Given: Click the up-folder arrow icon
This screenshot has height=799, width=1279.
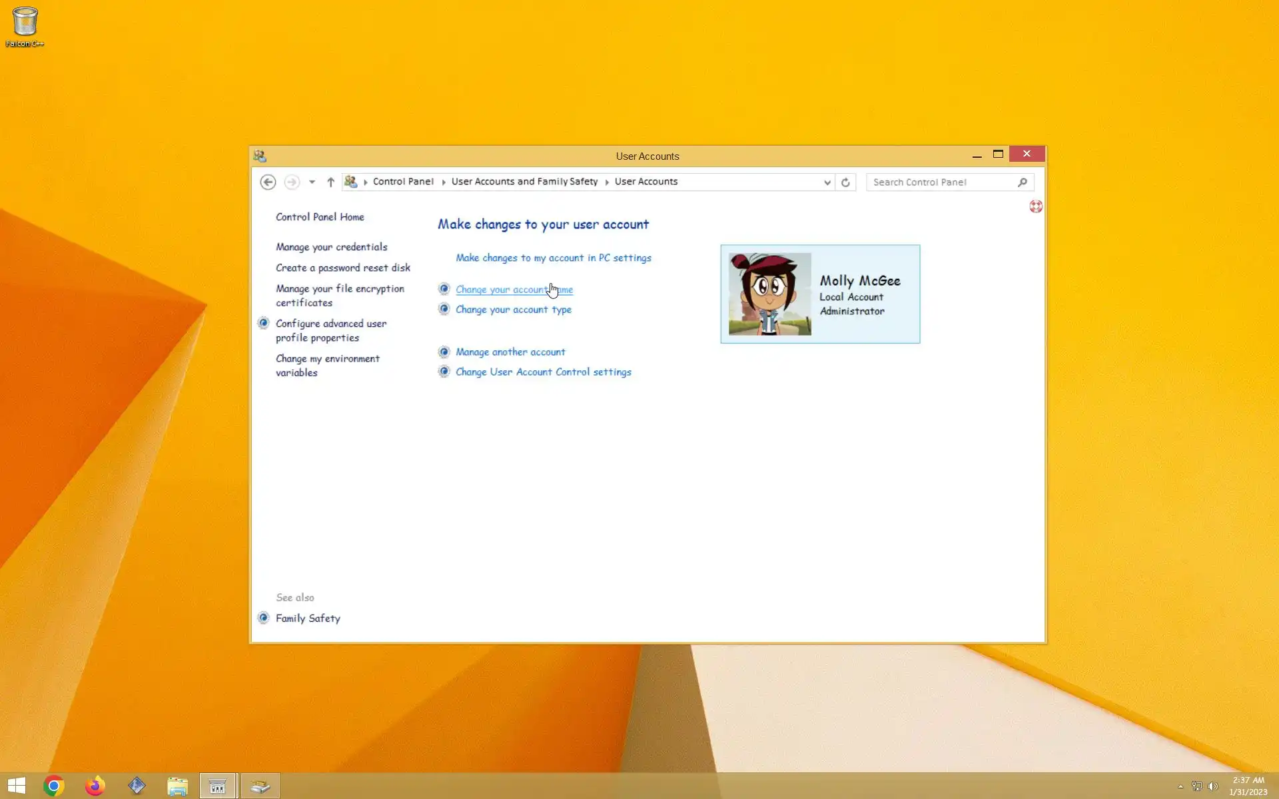Looking at the screenshot, I should tap(330, 182).
